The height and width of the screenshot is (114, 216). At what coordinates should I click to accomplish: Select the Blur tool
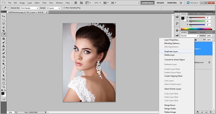click(x=3, y=60)
